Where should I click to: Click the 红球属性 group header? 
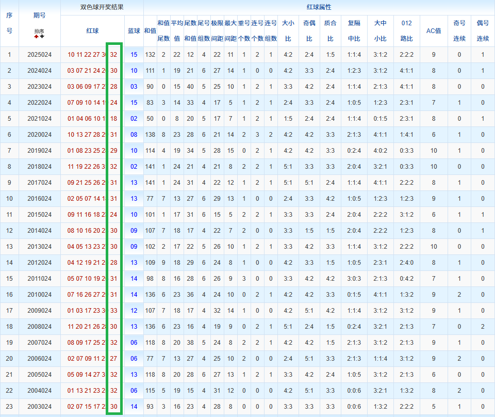point(319,7)
